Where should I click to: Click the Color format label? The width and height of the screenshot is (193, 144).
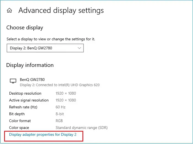(20, 121)
